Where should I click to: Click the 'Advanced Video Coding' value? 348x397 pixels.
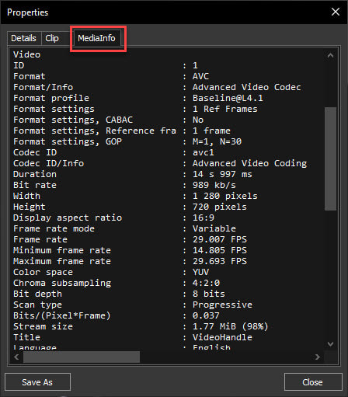249,163
